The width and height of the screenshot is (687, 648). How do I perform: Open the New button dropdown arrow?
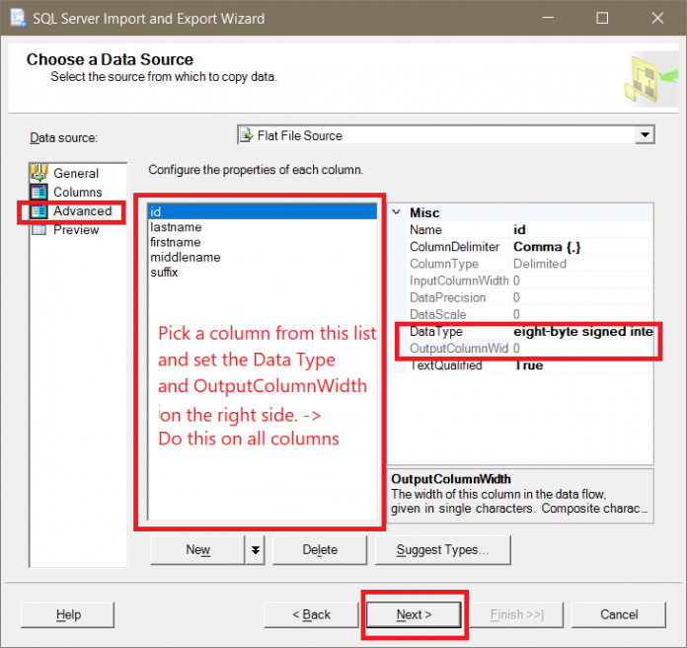256,550
